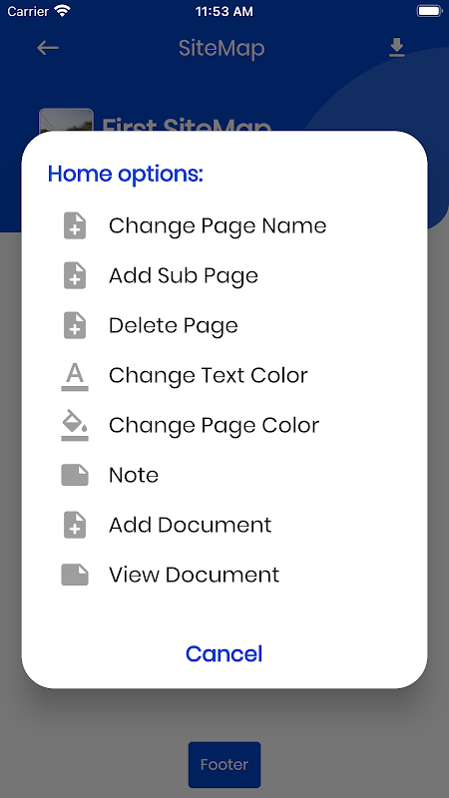Tap the Footer node
The height and width of the screenshot is (798, 449).
pos(224,765)
